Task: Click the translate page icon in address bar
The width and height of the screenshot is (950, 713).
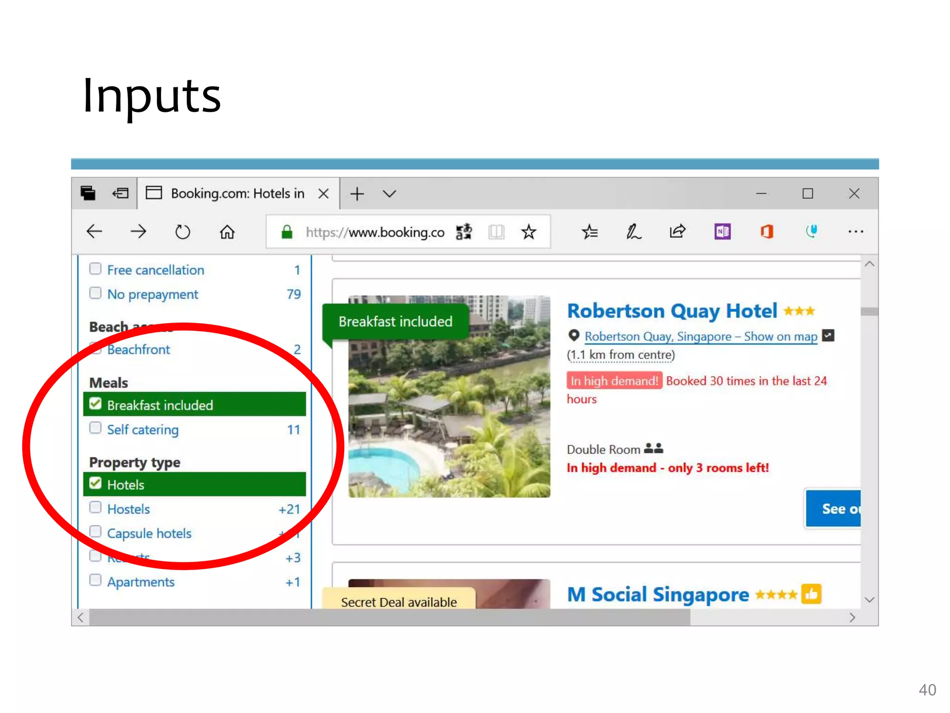Action: coord(463,232)
